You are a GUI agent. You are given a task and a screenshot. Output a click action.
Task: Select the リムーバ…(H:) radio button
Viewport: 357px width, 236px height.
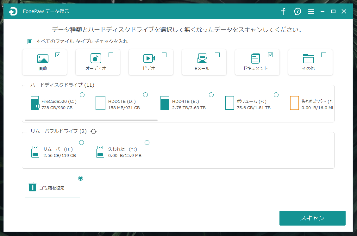point(82,142)
